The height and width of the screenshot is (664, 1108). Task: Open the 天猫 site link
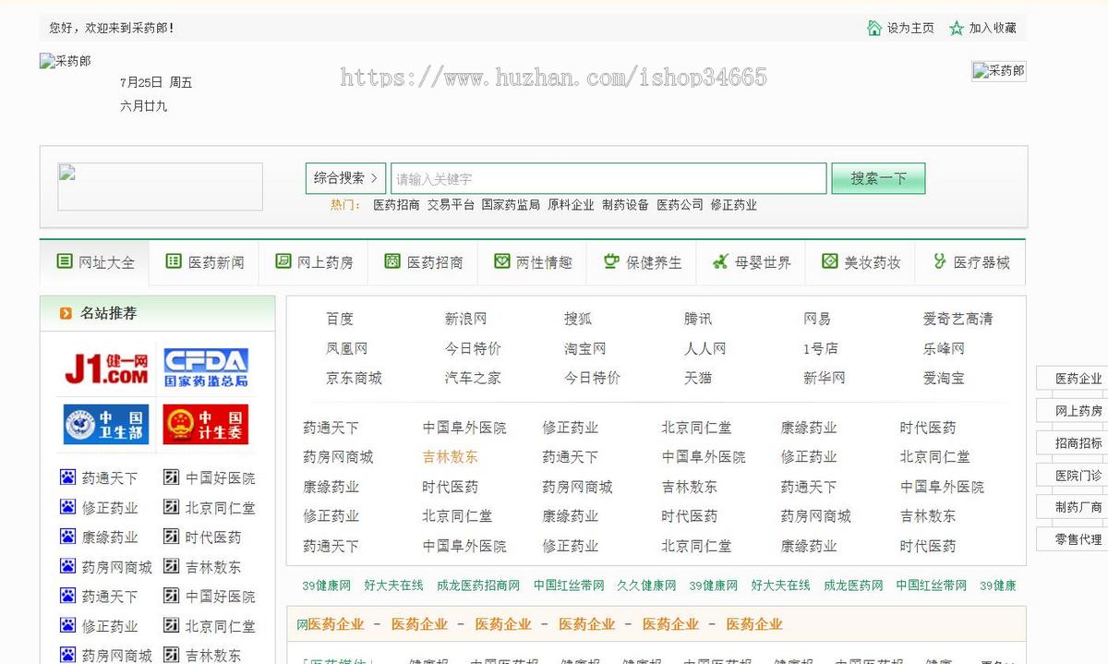[698, 378]
